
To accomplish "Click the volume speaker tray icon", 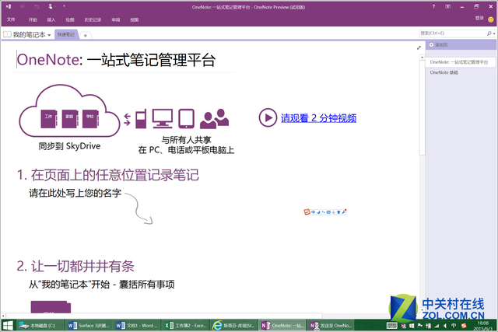I will pyautogui.click(x=445, y=326).
